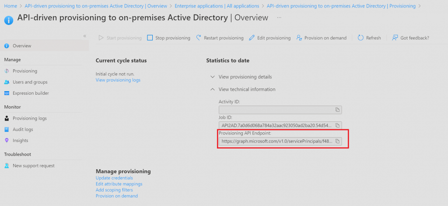Open the more options ellipsis menu
This screenshot has width=448, height=206.
tap(279, 18)
